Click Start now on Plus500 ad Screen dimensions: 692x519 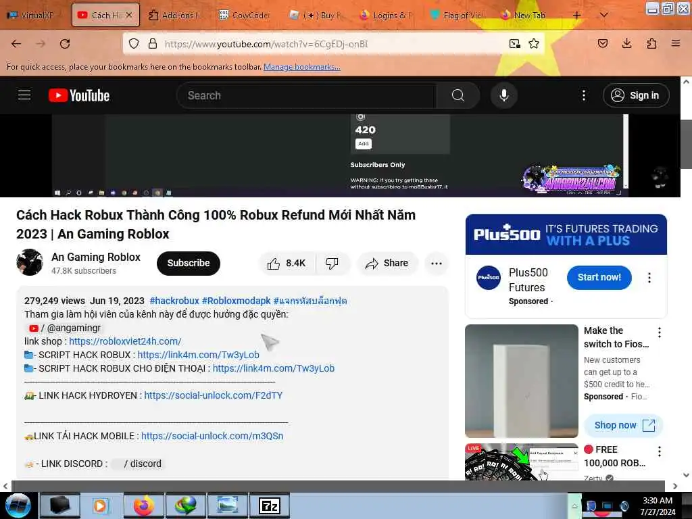click(x=599, y=278)
